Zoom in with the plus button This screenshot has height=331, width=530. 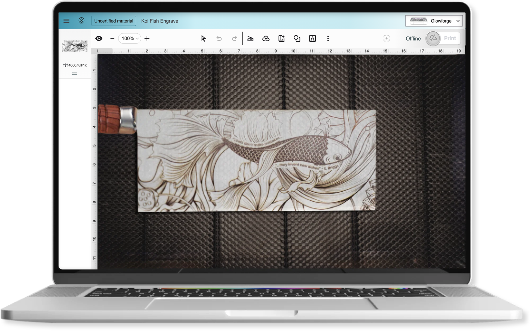click(x=147, y=38)
